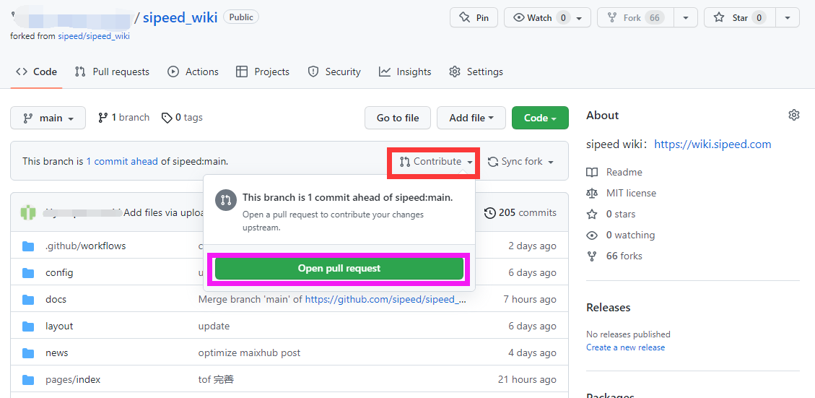Click Create a new release link
The image size is (815, 398).
[625, 347]
